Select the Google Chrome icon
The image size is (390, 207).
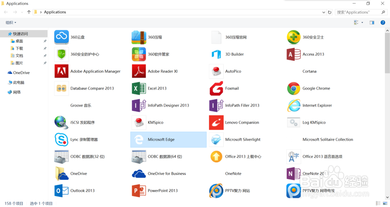point(294,88)
